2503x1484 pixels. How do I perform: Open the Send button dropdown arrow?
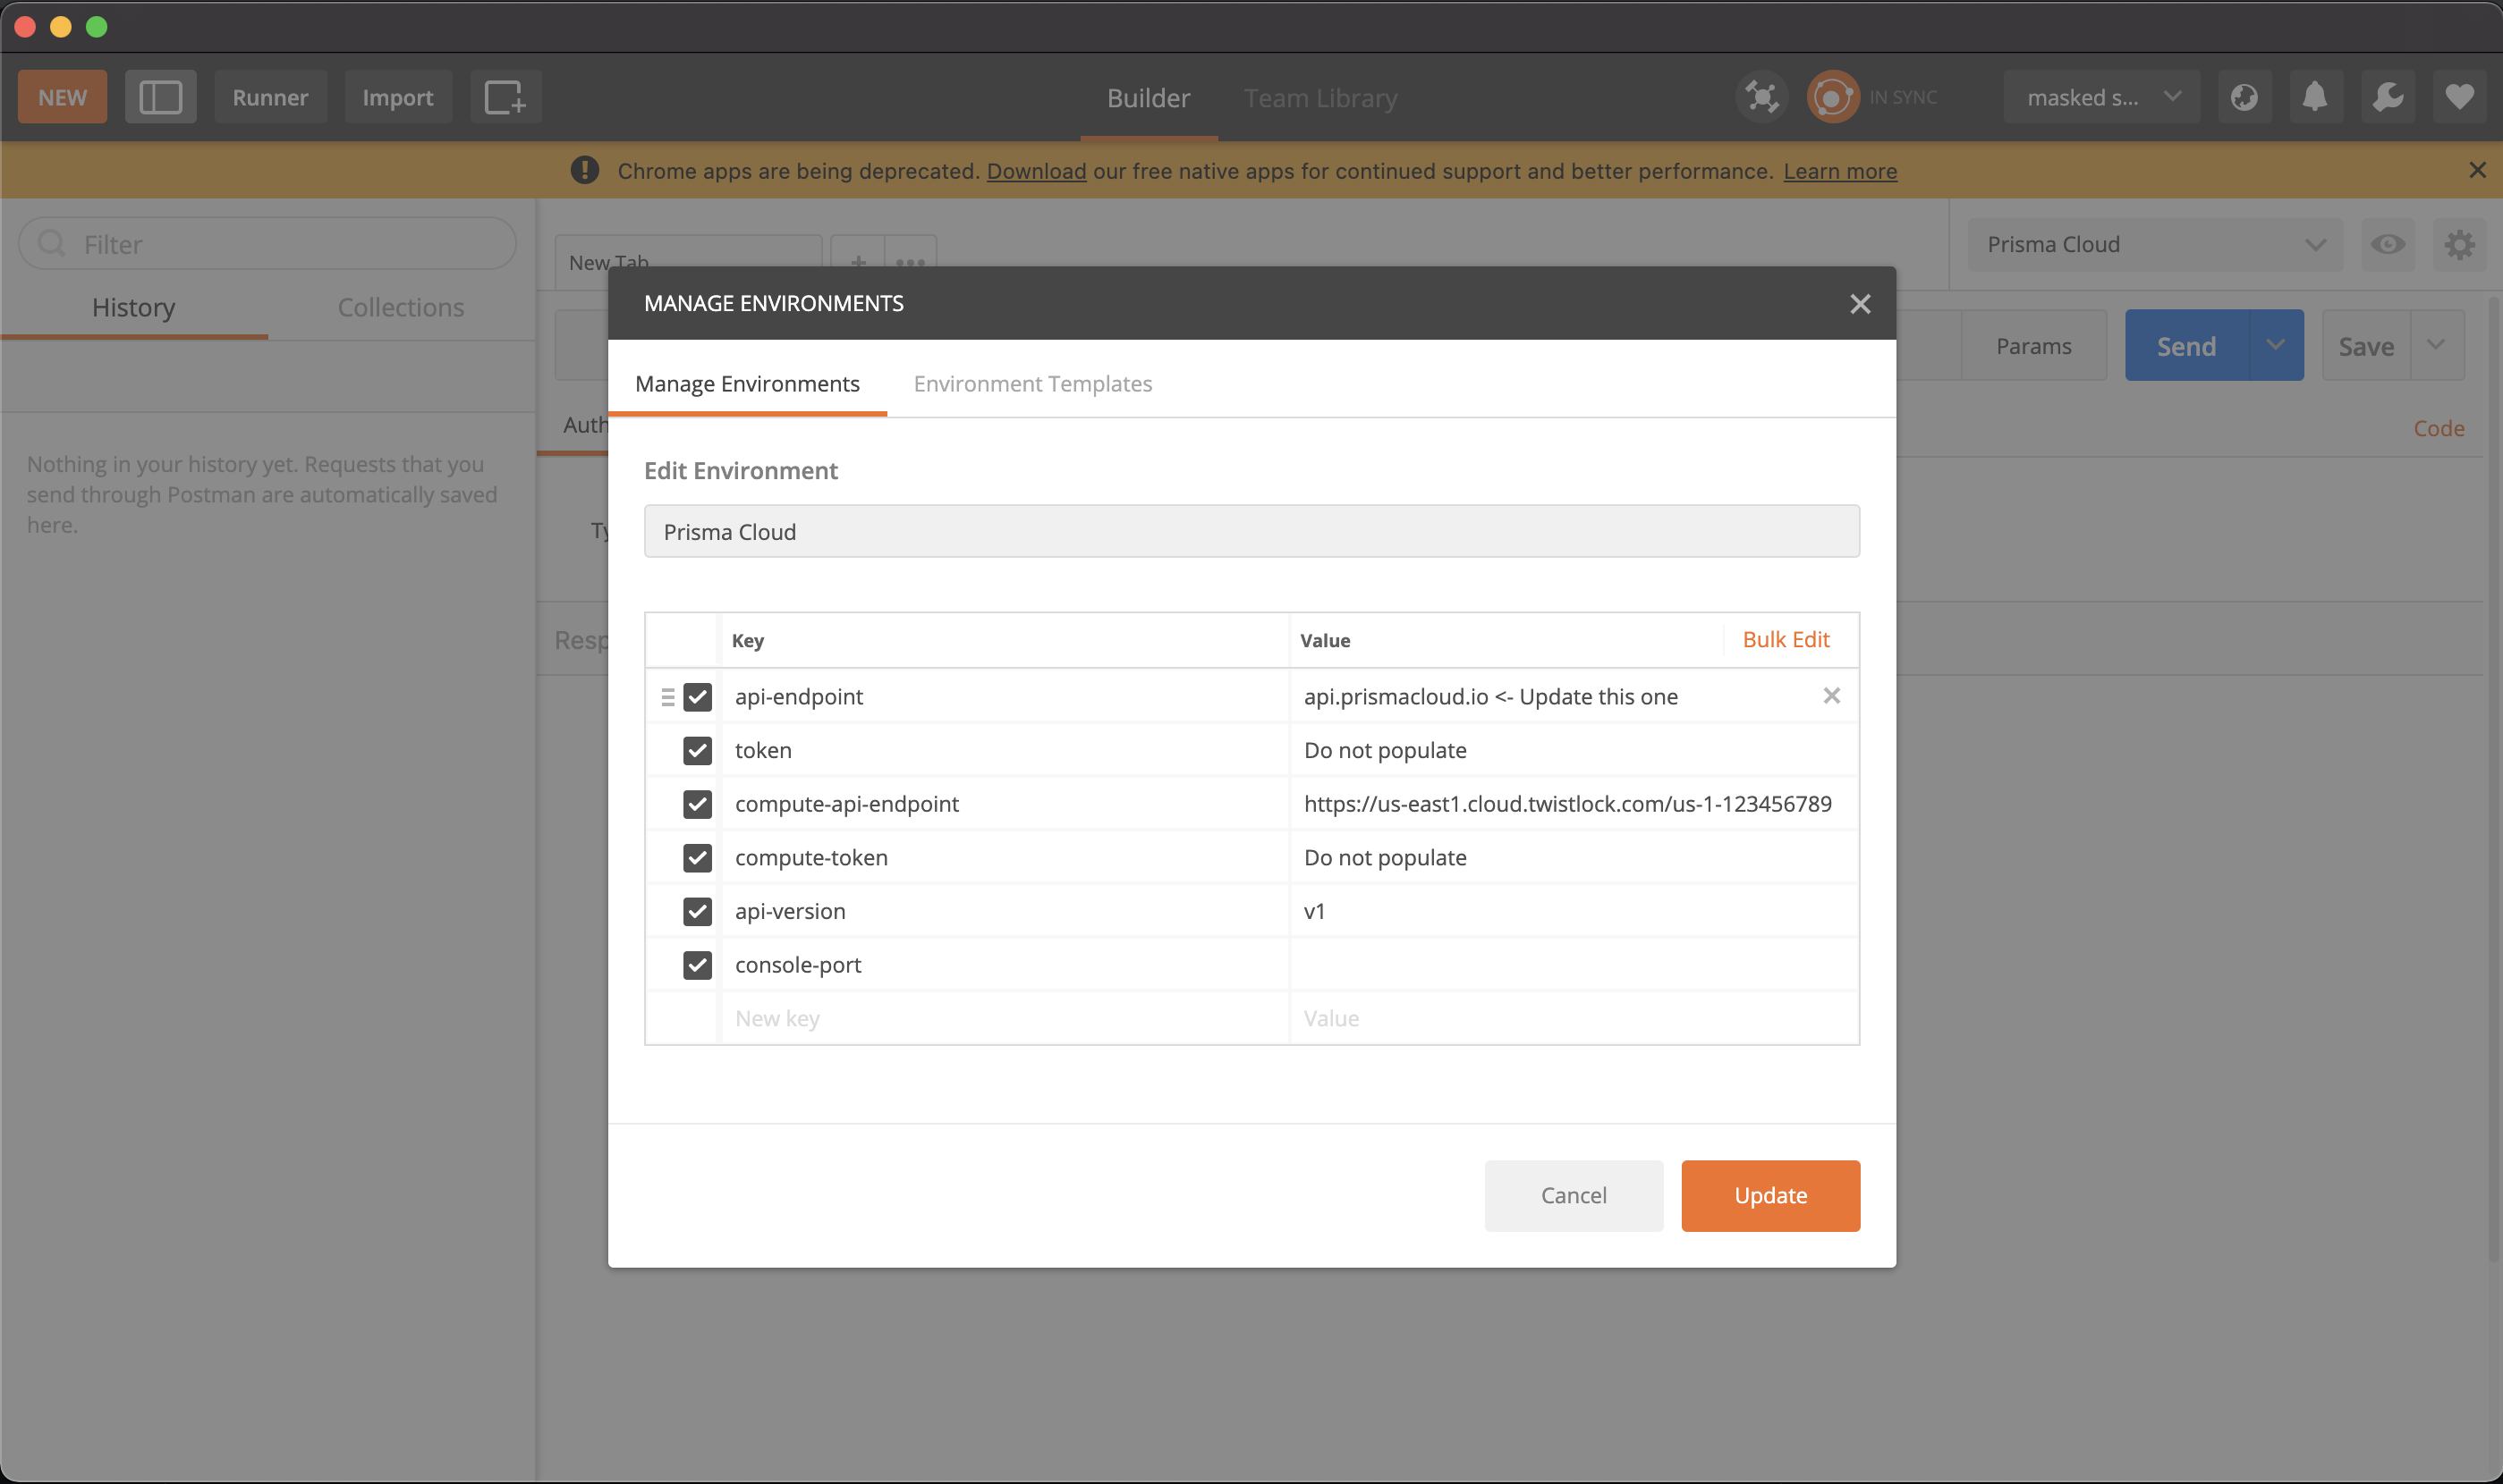[x=2275, y=346]
